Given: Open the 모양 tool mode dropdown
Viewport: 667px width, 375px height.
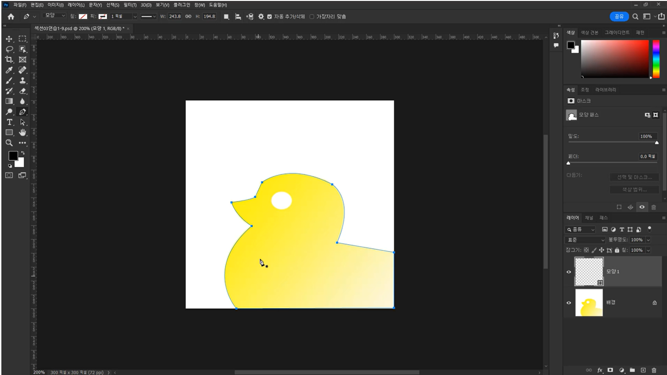Looking at the screenshot, I should click(55, 16).
